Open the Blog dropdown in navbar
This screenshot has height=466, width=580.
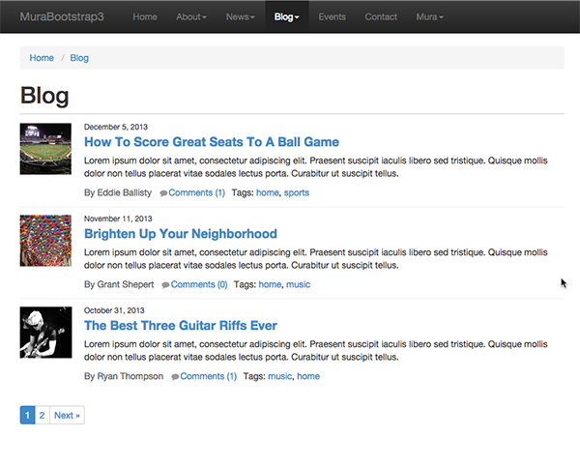pos(287,17)
